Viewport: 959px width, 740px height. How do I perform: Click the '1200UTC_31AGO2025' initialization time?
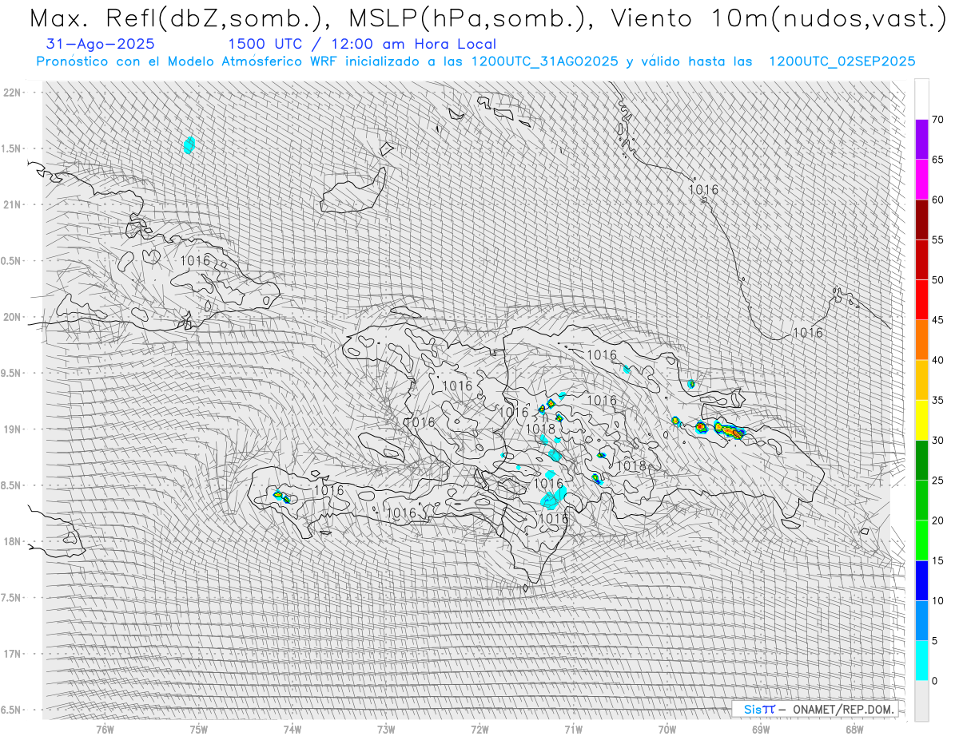tap(545, 61)
